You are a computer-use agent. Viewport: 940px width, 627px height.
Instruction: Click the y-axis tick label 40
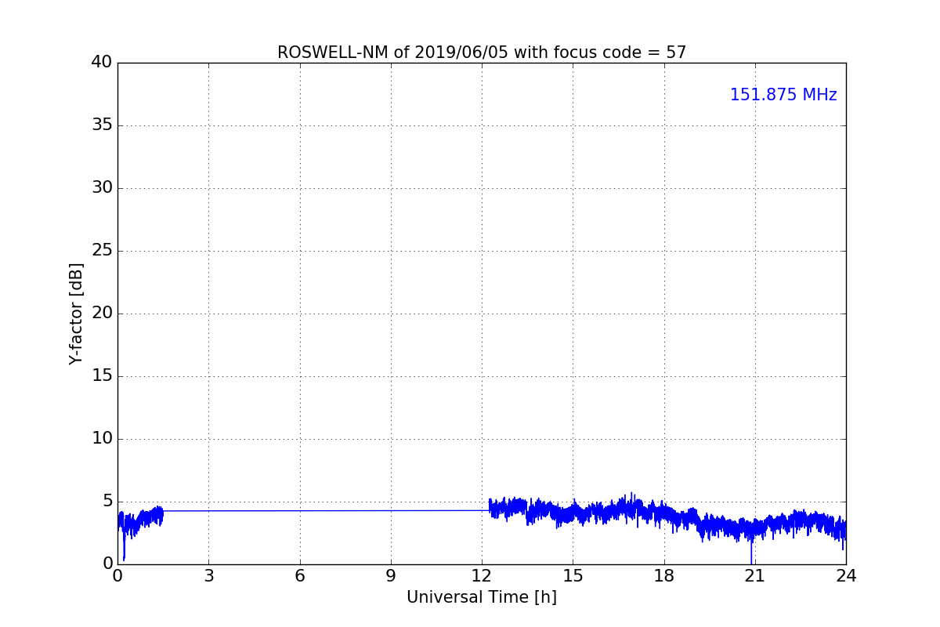tap(102, 63)
